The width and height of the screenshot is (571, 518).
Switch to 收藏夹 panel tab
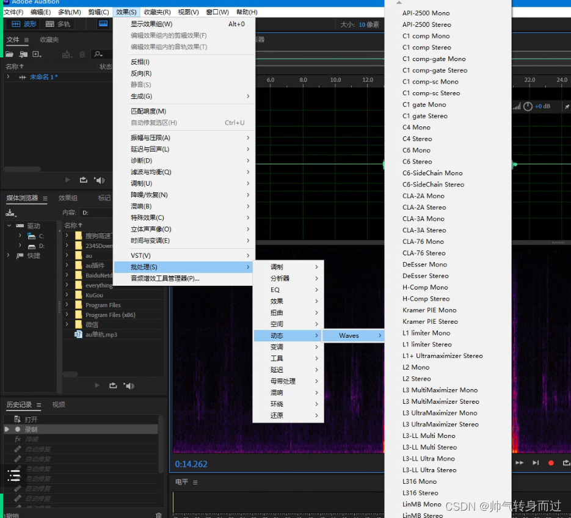[x=49, y=40]
